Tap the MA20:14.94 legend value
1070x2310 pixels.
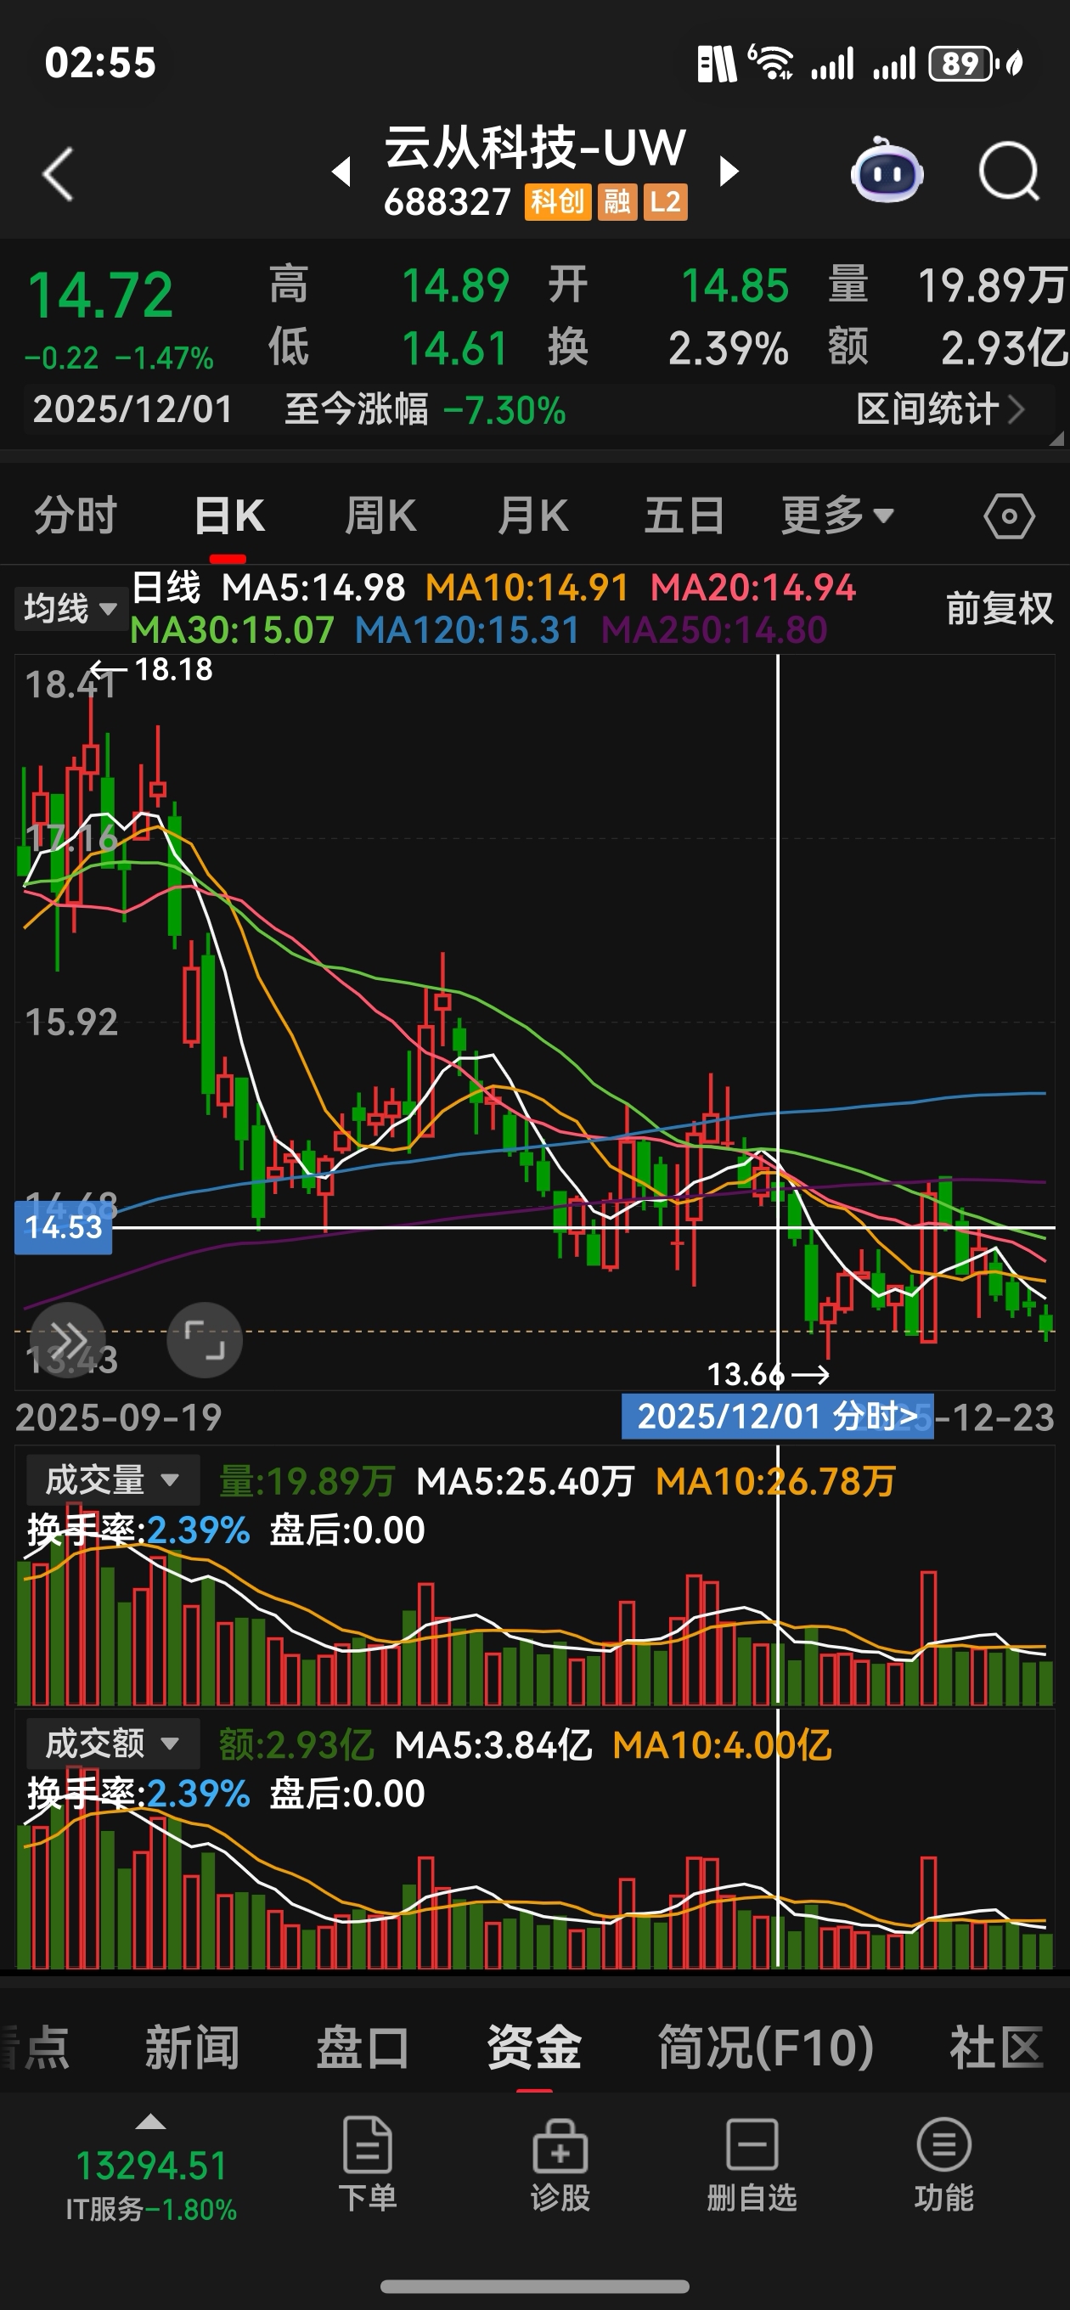click(752, 589)
